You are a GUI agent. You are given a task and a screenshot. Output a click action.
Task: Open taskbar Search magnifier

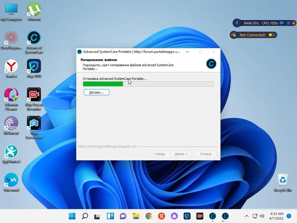pos(85,216)
